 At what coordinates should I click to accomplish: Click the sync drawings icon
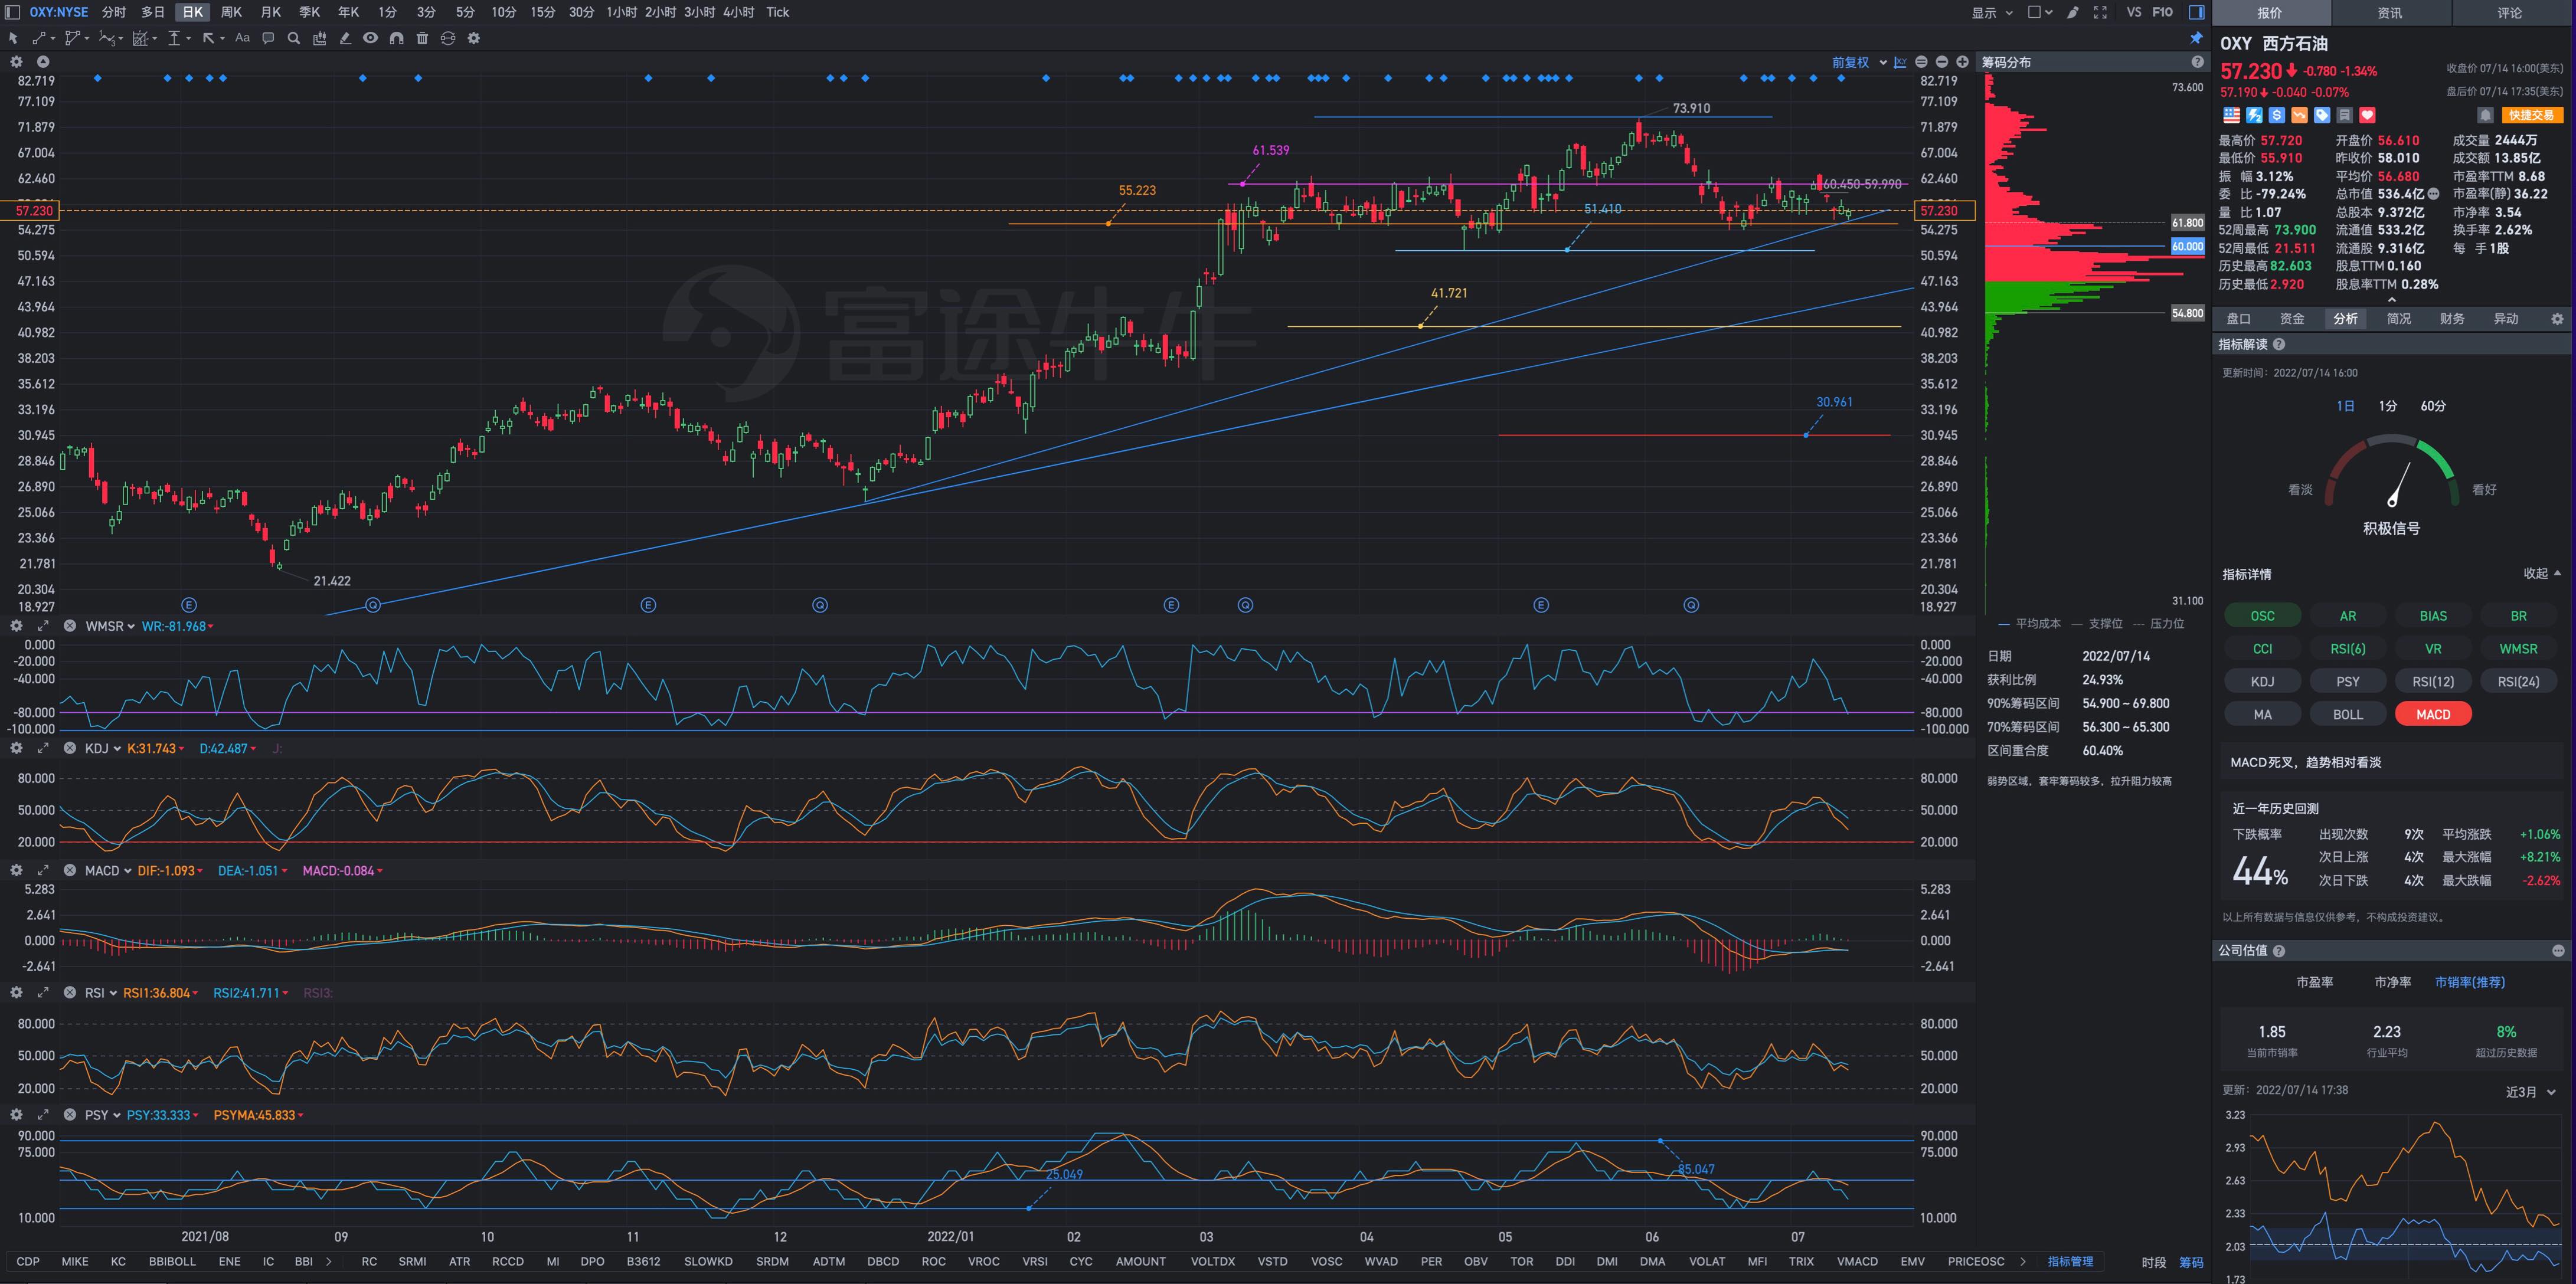coord(448,38)
